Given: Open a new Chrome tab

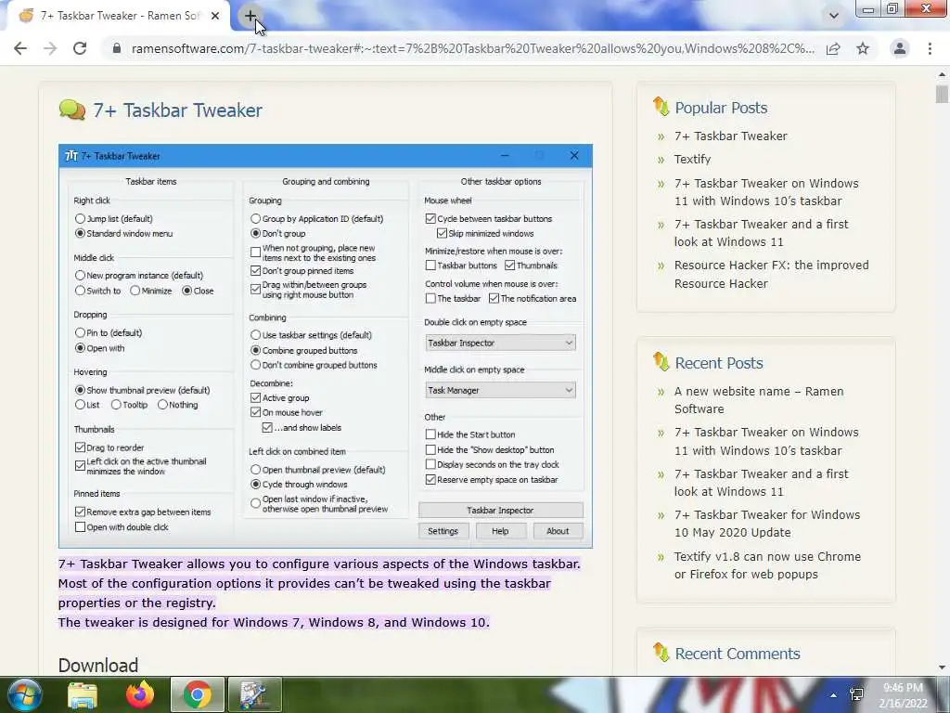Looking at the screenshot, I should [x=250, y=17].
